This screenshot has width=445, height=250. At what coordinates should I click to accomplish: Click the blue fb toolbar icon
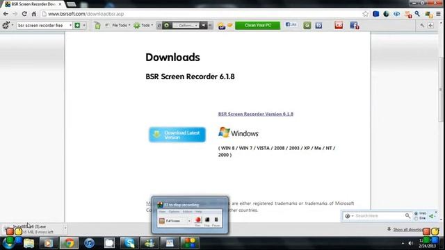(x=318, y=26)
